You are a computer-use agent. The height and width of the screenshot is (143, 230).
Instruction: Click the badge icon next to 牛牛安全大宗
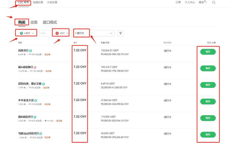36,100
